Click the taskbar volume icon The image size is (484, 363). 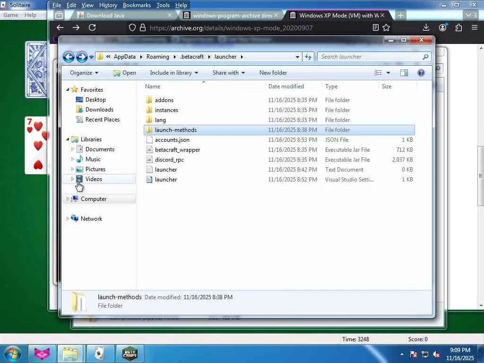(436, 354)
